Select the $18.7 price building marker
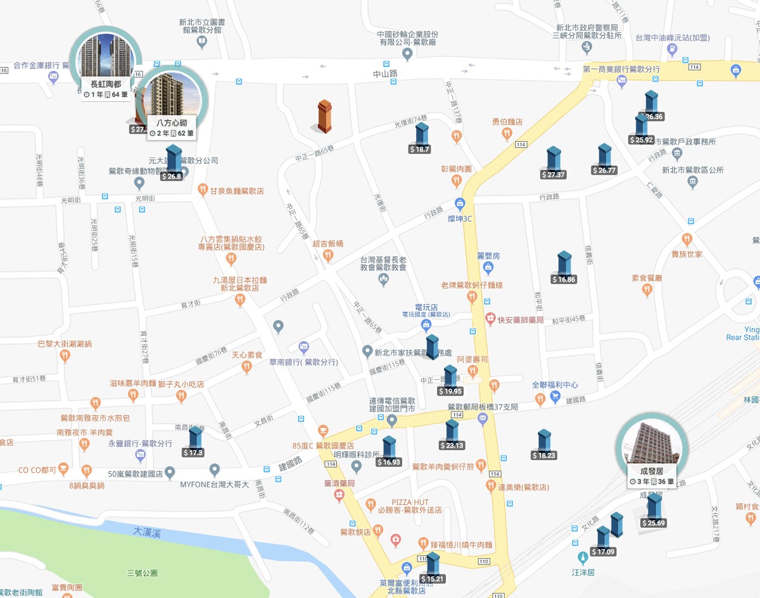This screenshot has width=760, height=598. (421, 139)
